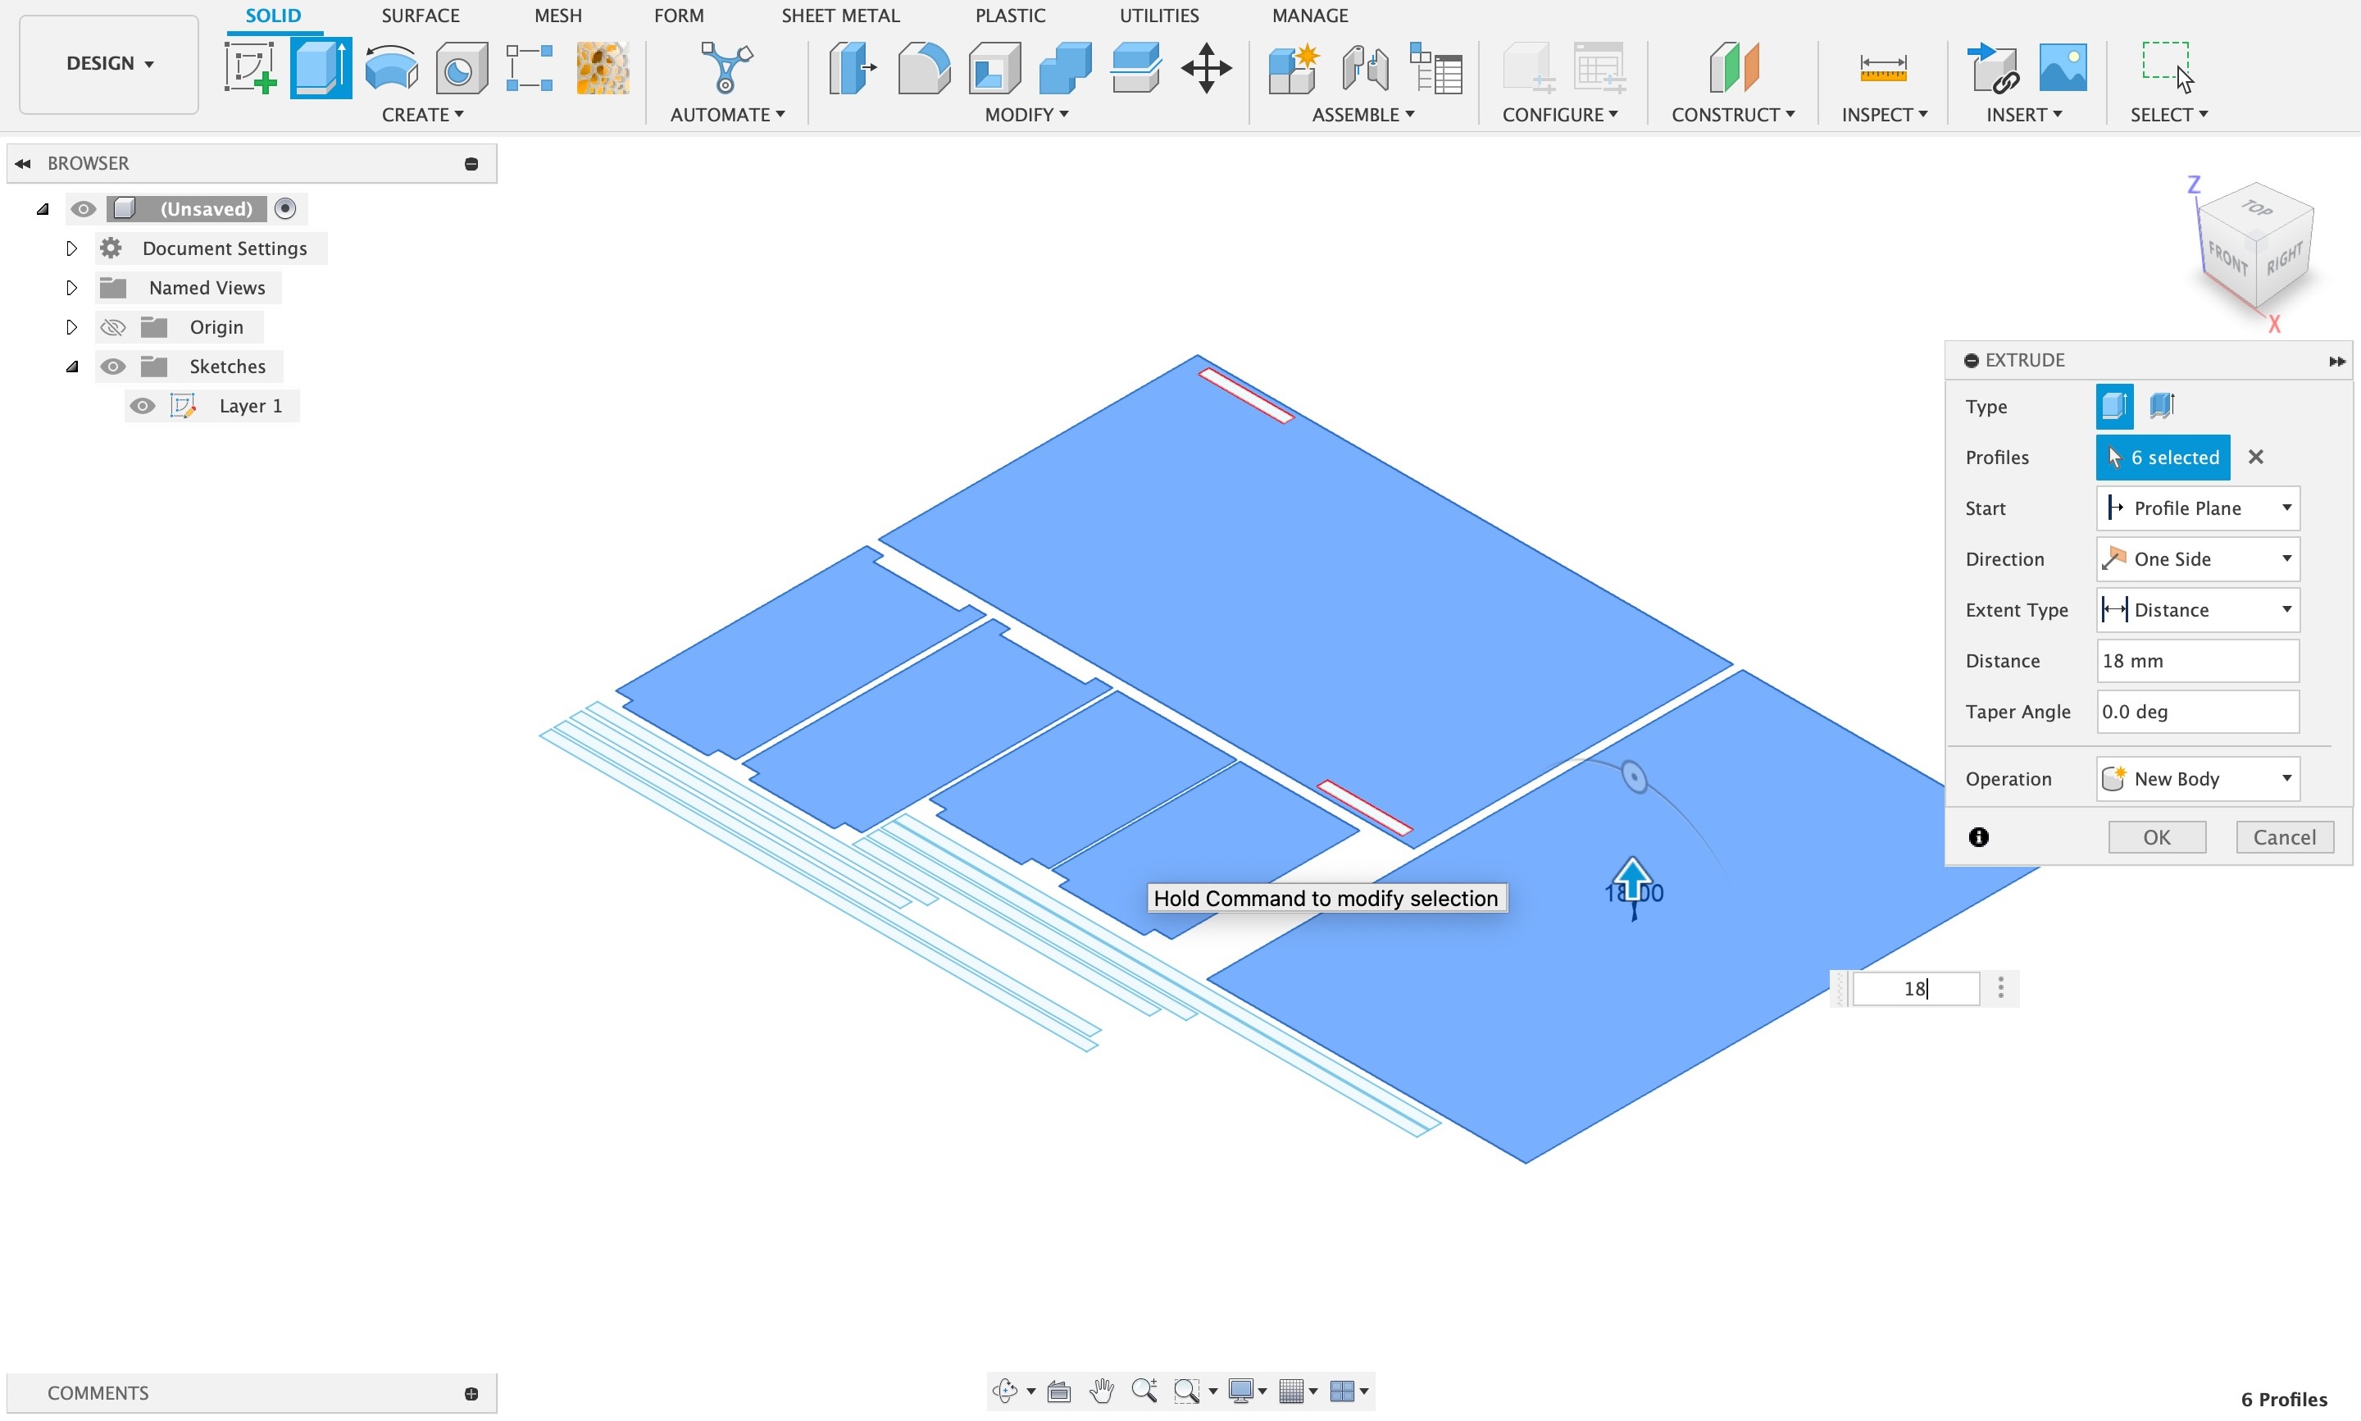Viewport: 2361px width, 1421px height.
Task: Click the Extrude New Body operation icon
Action: pyautogui.click(x=2113, y=778)
